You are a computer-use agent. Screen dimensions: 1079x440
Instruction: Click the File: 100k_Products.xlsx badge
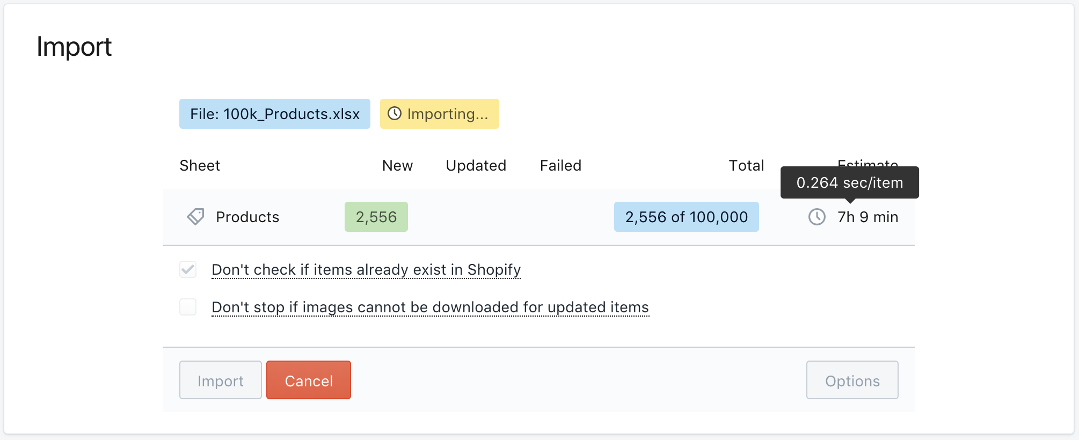[x=274, y=114]
